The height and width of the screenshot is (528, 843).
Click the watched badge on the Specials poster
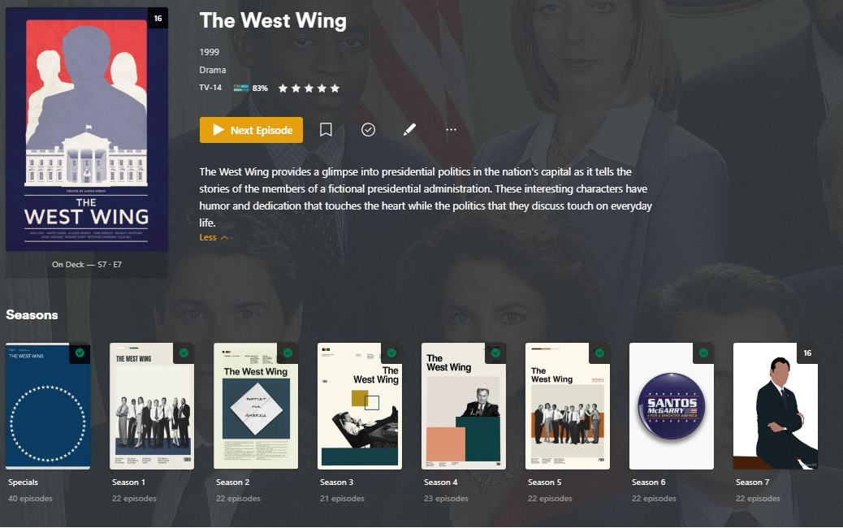(80, 353)
